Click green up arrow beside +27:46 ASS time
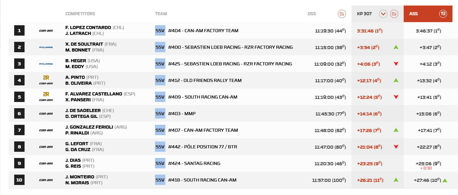This screenshot has height=195, width=458. pos(445,180)
